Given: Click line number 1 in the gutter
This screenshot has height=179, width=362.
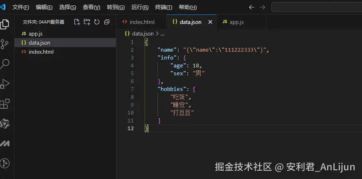Looking at the screenshot, I should coord(132,42).
